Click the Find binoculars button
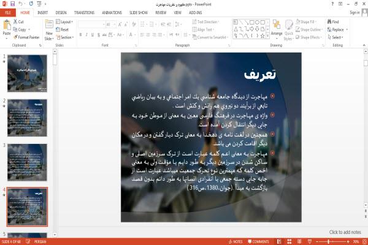The image size is (368, 245). coord(333,22)
